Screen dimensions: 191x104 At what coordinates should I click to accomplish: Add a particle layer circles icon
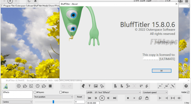(x=102, y=86)
